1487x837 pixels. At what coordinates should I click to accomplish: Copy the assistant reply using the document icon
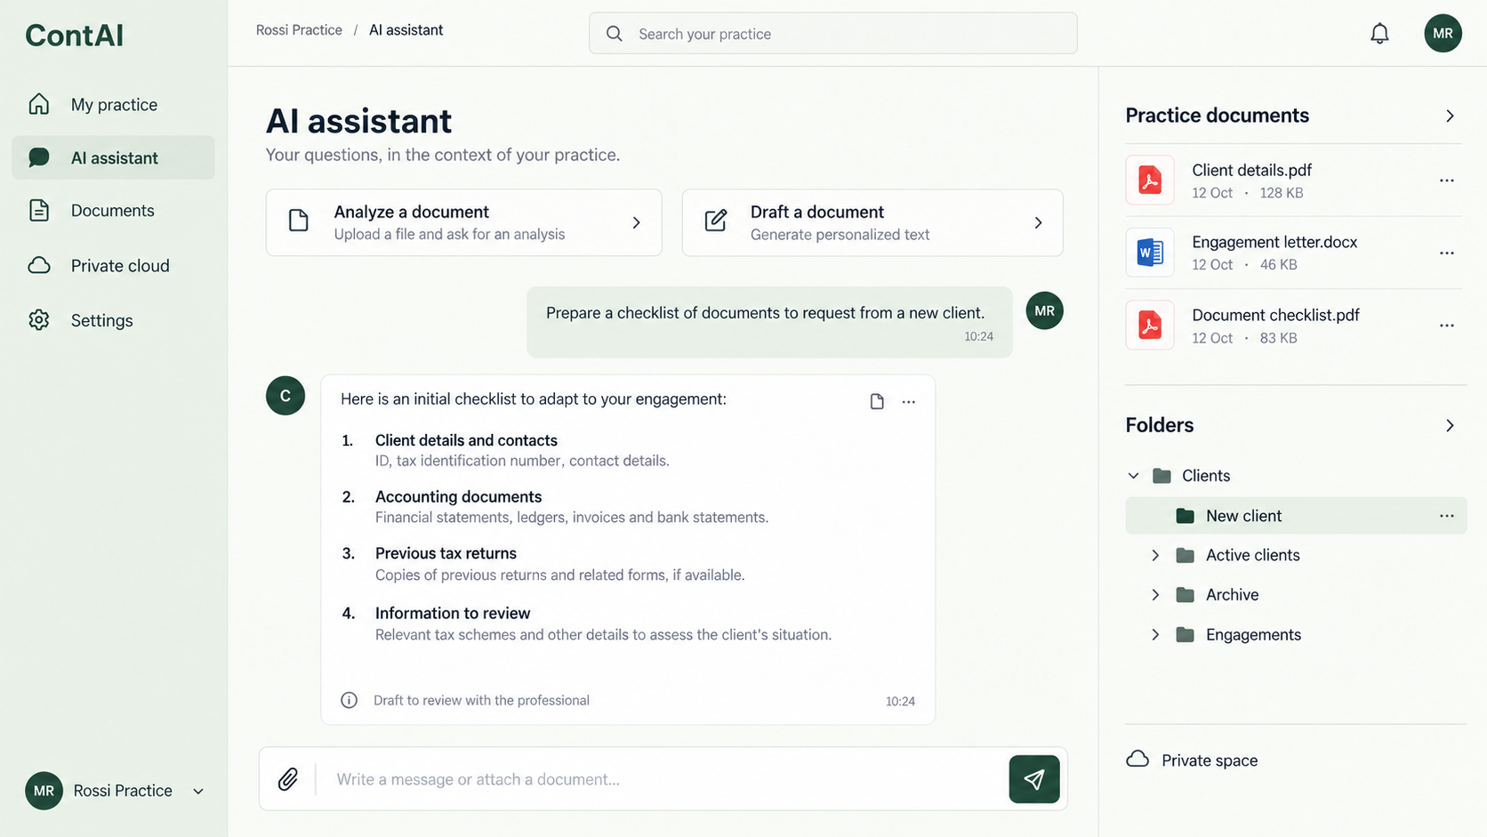tap(877, 401)
